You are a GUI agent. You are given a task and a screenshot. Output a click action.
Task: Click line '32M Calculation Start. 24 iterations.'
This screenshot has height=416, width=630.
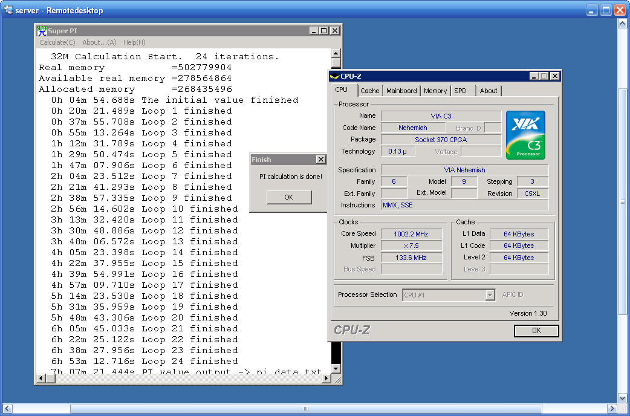point(165,57)
